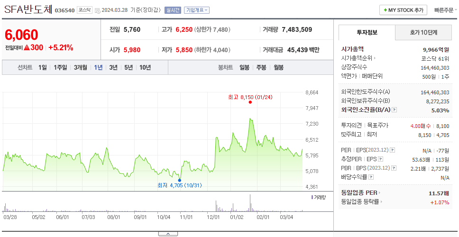This screenshot has height=237, width=459.
Task: Click the 시가총액 value 9,966억원
Action: [x=436, y=50]
